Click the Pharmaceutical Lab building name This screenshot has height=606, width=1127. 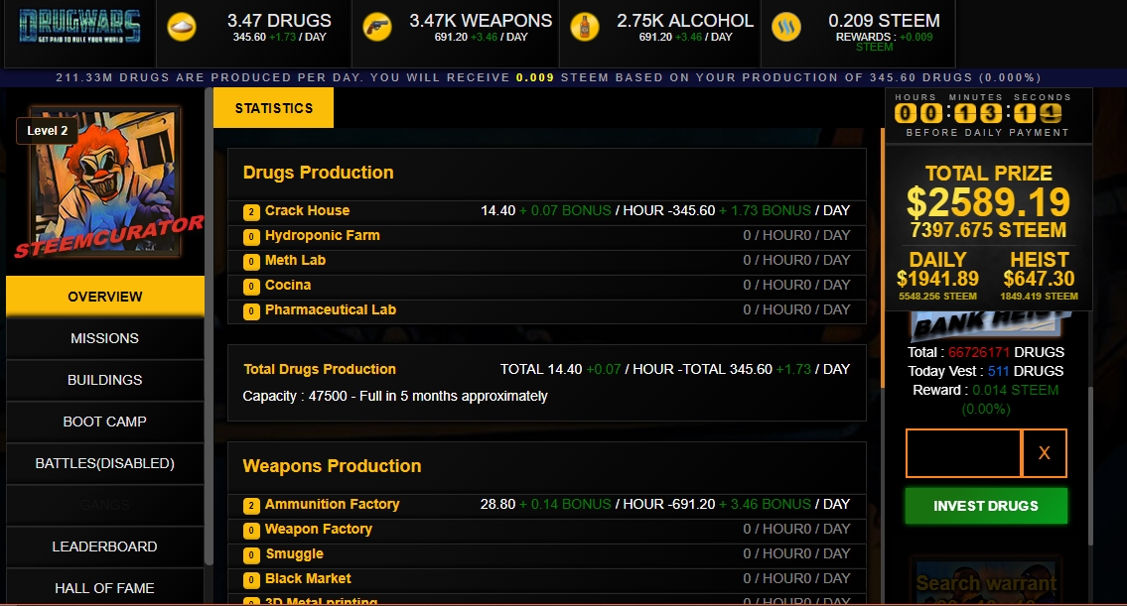pos(331,309)
